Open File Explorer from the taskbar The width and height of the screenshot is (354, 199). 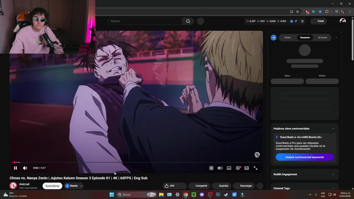pos(161,195)
